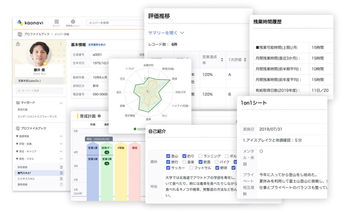Click the 120% cell beside grade A
The height and width of the screenshot is (213, 351).
208,74
